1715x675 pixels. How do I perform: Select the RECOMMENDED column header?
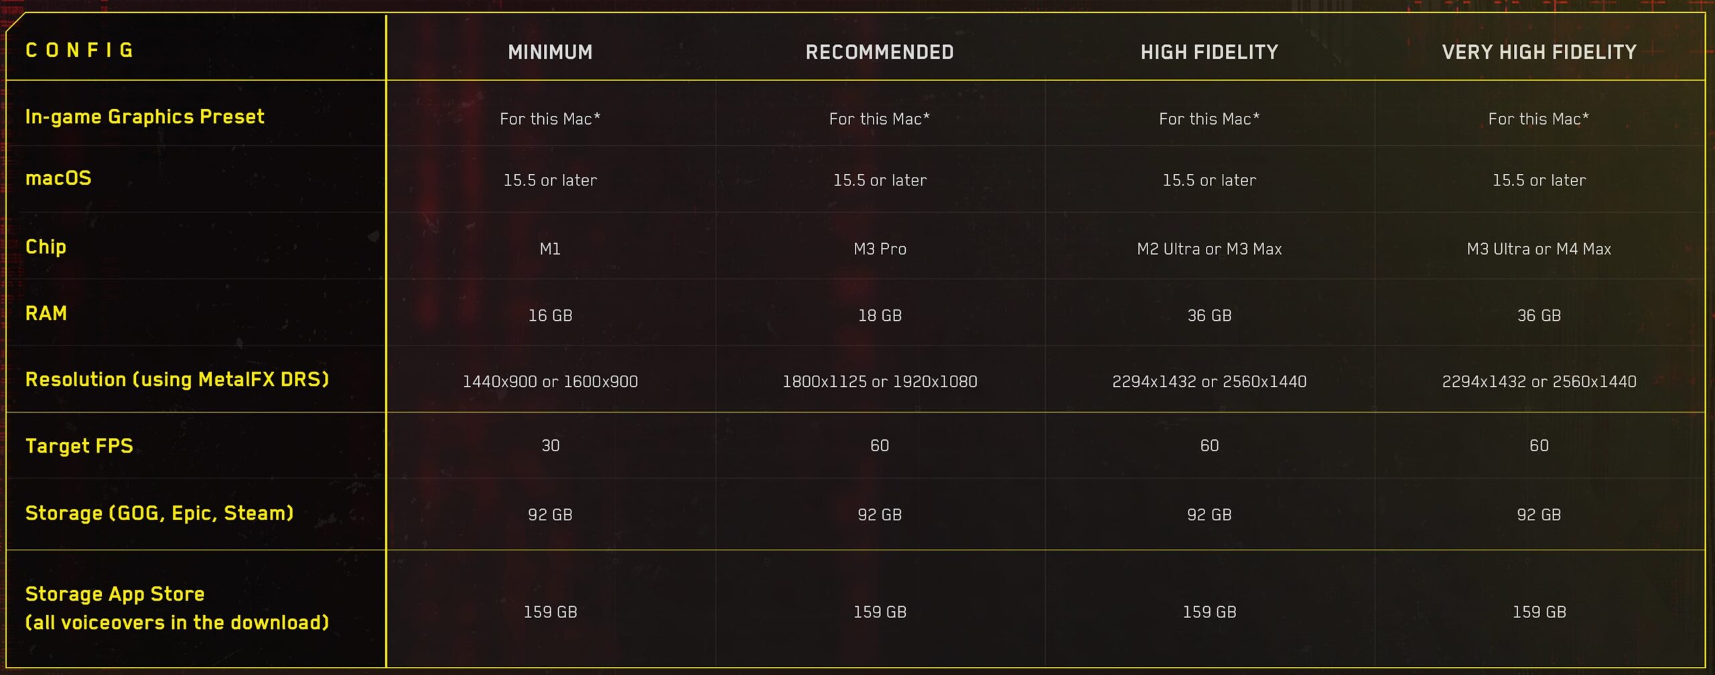tap(880, 52)
